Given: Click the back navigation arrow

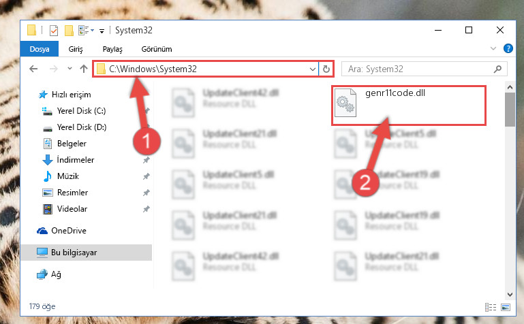Looking at the screenshot, I should 33,69.
